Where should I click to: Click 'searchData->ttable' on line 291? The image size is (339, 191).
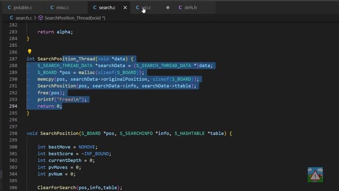click(166, 86)
